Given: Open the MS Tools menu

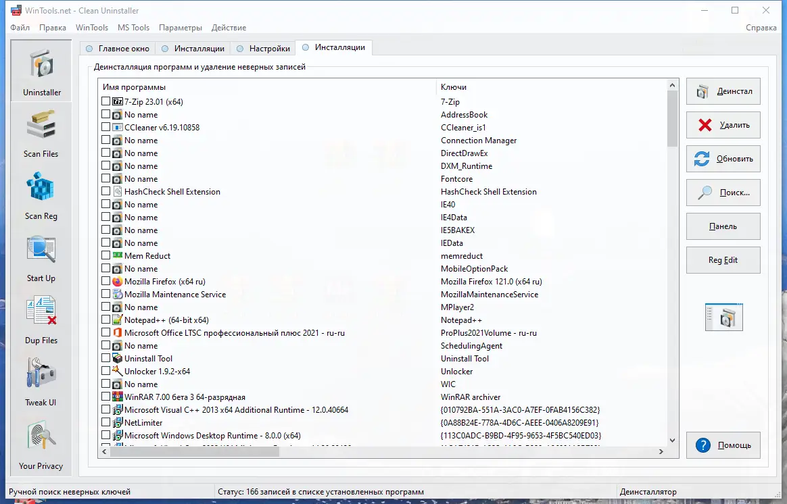Looking at the screenshot, I should tap(133, 28).
